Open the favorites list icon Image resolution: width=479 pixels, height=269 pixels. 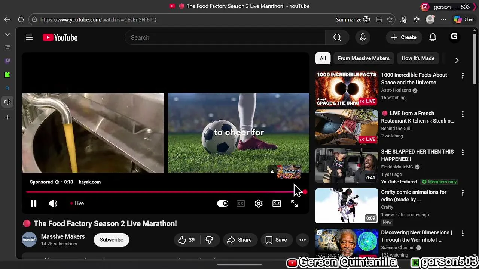(417, 19)
